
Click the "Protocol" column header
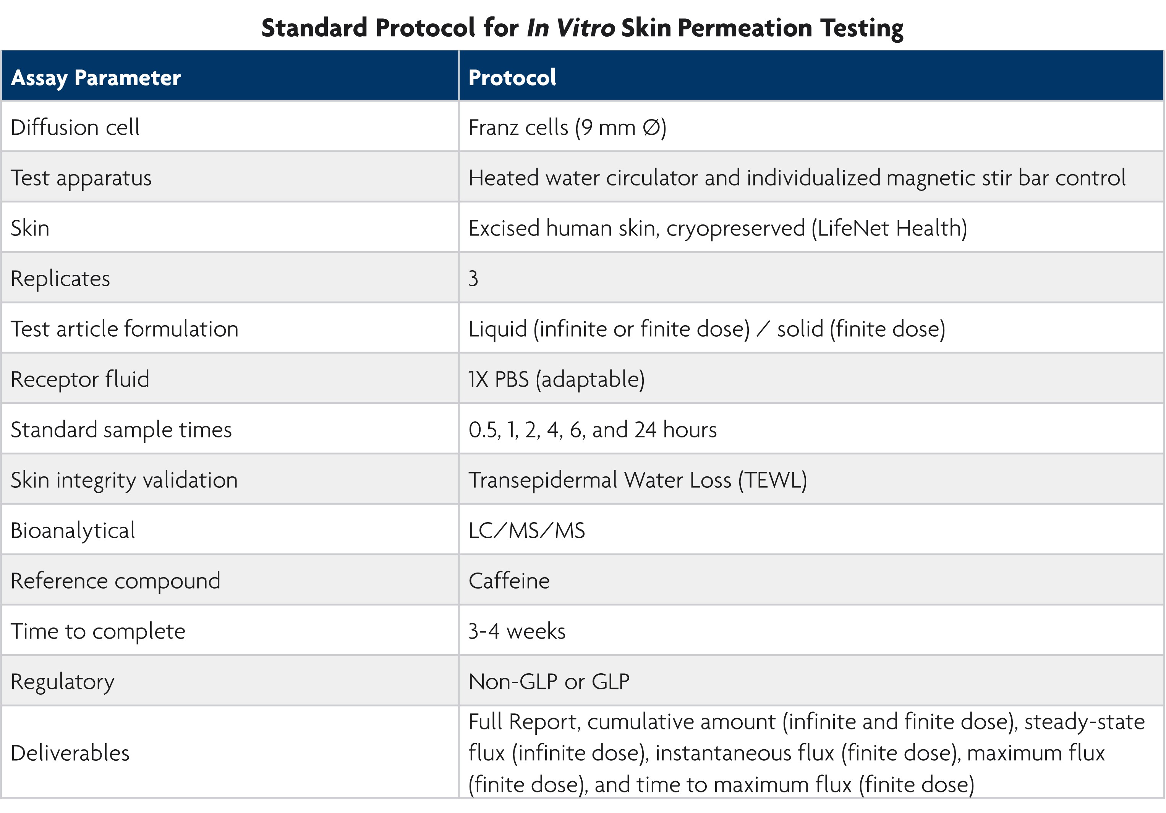click(512, 77)
